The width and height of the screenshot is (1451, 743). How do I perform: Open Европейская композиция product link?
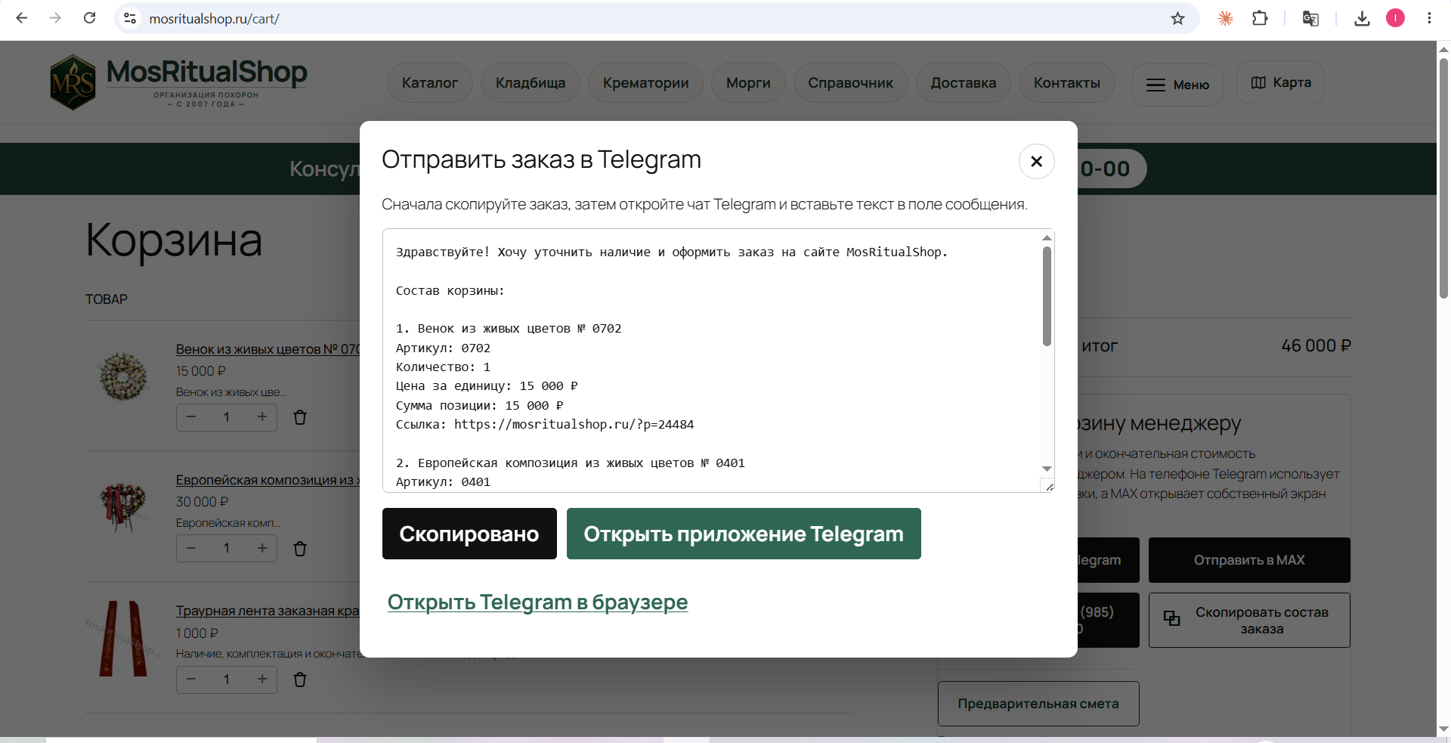268,480
